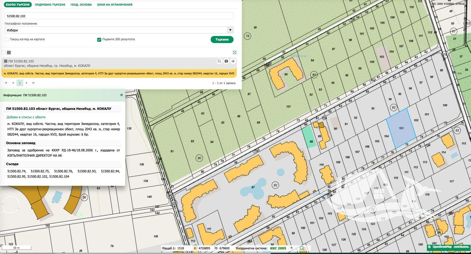Go to first results page
This screenshot has width=471, height=254.
6,83
